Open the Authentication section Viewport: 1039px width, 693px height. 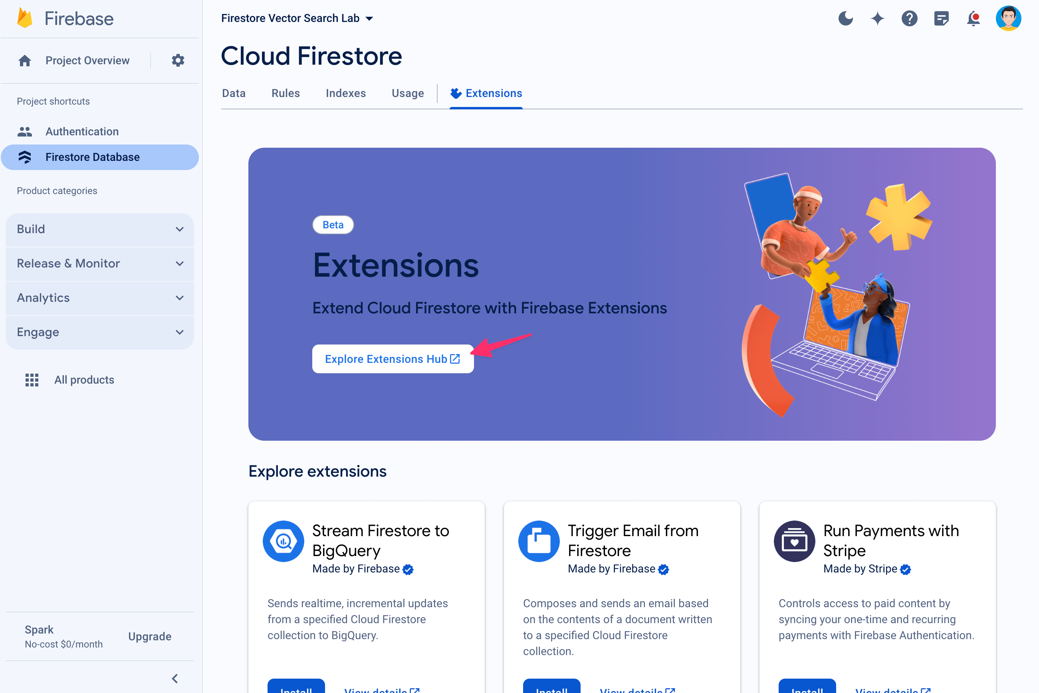(x=82, y=131)
